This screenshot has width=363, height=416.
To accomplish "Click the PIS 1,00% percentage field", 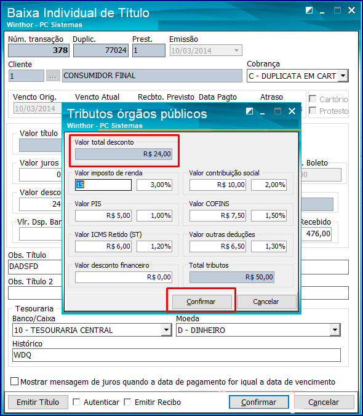I will click(x=154, y=215).
